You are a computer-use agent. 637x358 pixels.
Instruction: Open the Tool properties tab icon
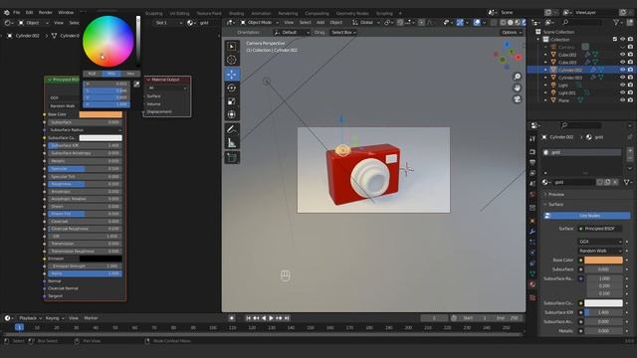point(532,139)
